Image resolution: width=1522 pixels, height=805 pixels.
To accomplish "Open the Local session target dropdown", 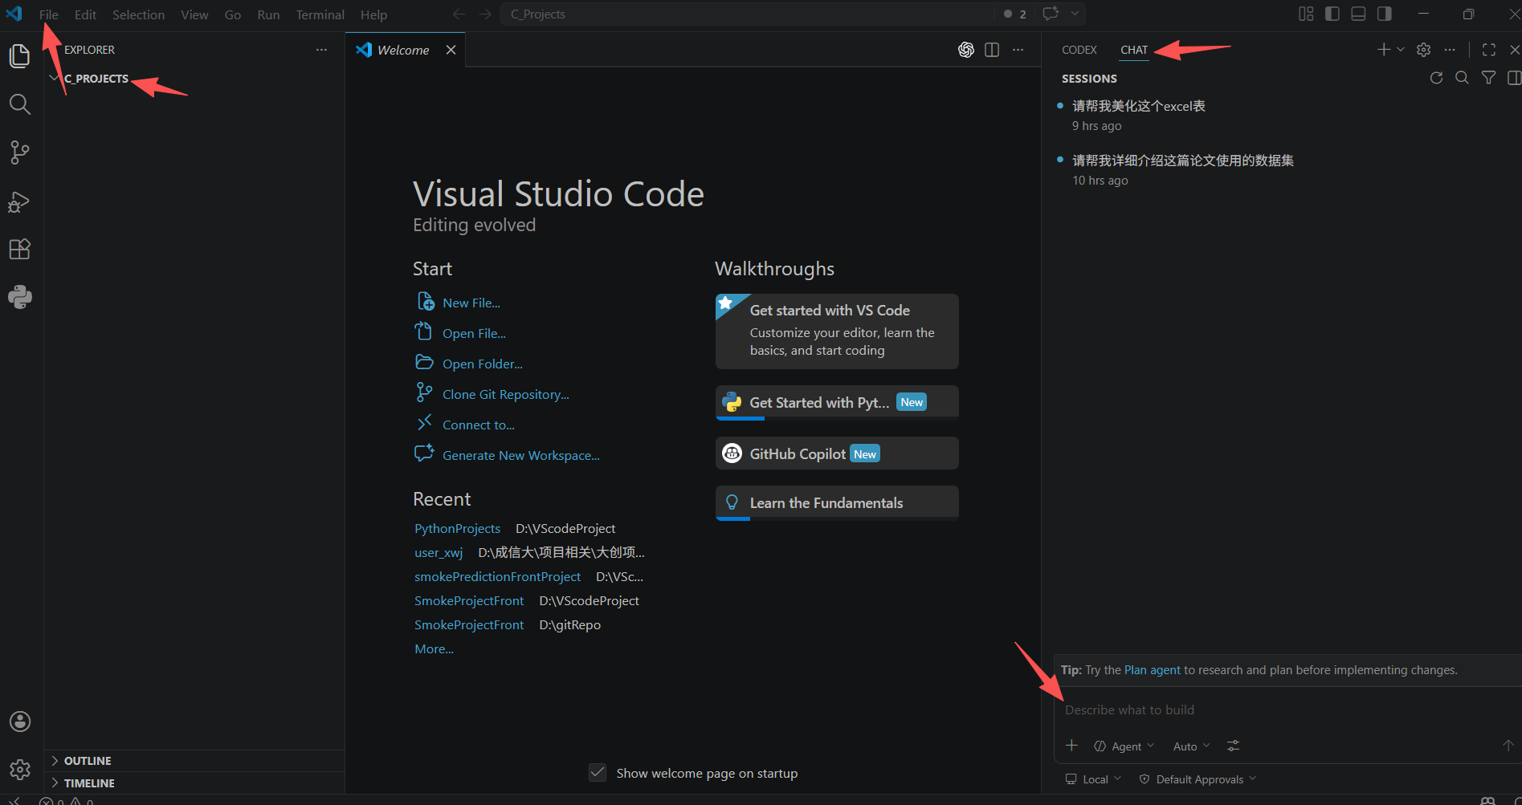I will [x=1093, y=779].
